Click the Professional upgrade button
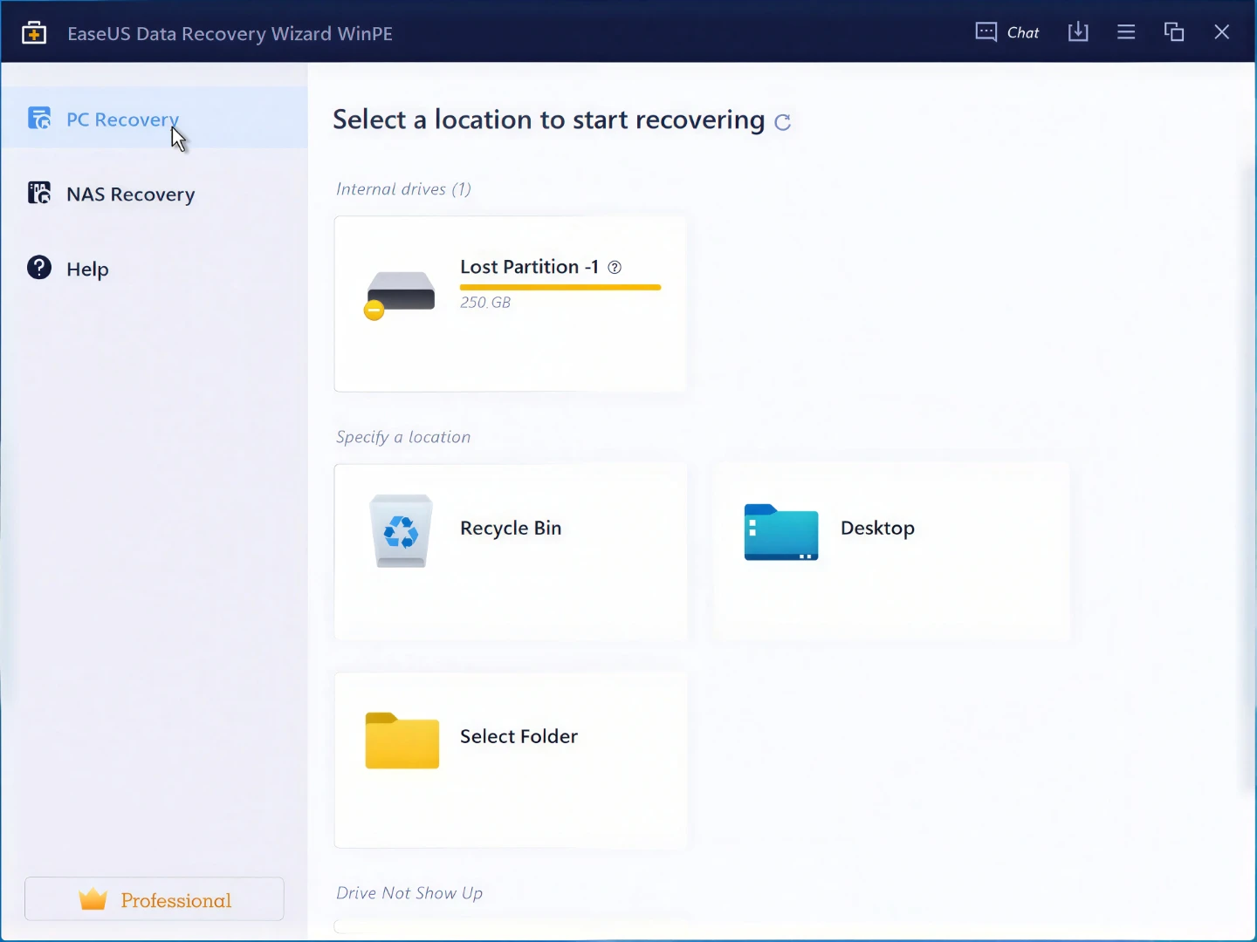This screenshot has width=1257, height=942. 155,899
